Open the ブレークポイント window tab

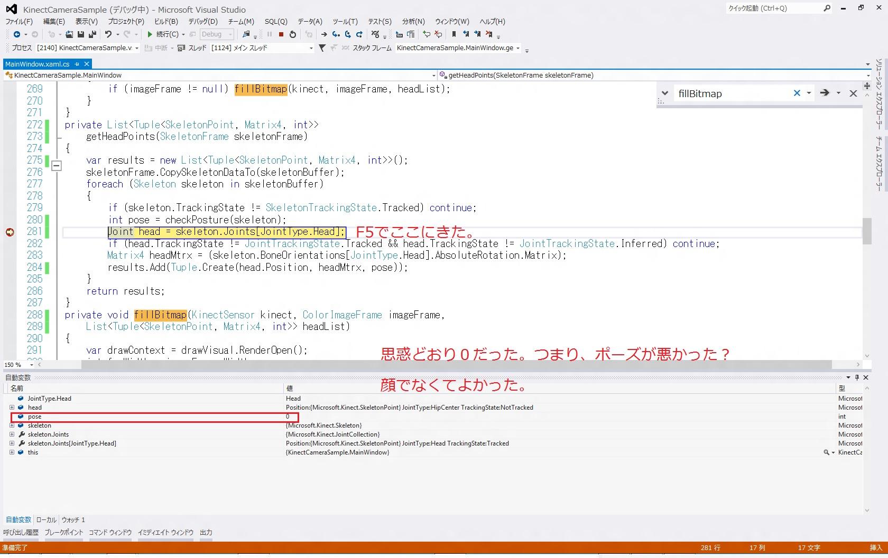pos(63,533)
